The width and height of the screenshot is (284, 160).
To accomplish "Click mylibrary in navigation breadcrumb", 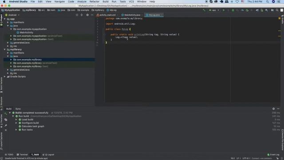I will coord(29,10).
